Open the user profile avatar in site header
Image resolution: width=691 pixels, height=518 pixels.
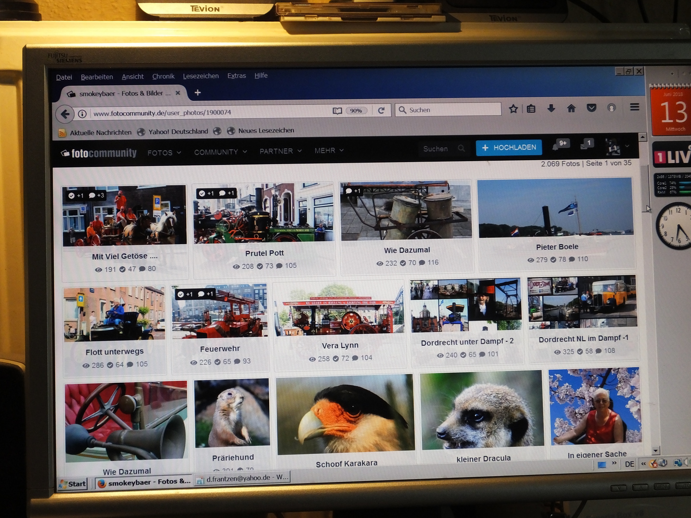tap(613, 147)
